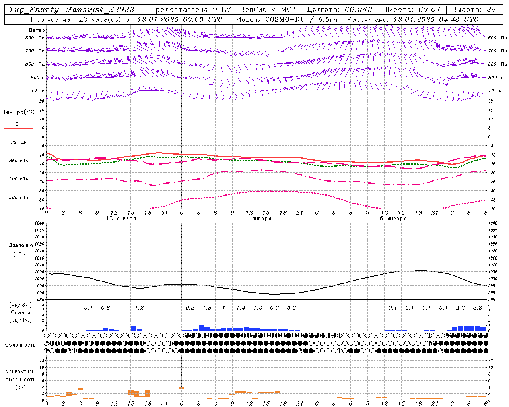The width and height of the screenshot is (509, 407).
Task: Click the Рассчитано: 13.01.2025 04:48 UTC text
Action: pos(413,19)
